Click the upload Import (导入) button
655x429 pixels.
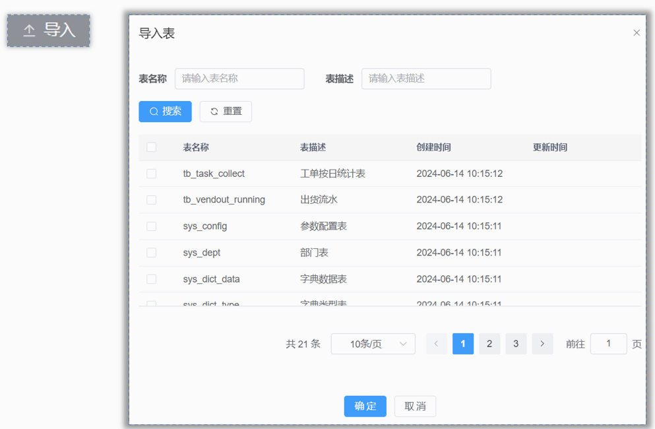[49, 30]
